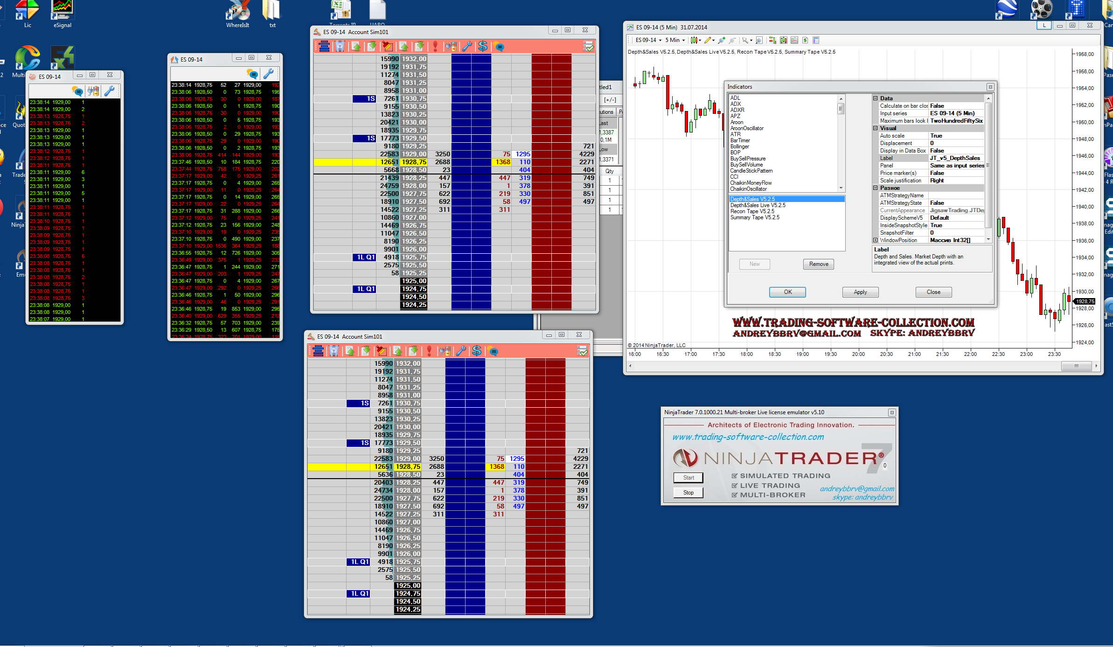
Task: Click the Remove indicator button
Action: (x=819, y=264)
